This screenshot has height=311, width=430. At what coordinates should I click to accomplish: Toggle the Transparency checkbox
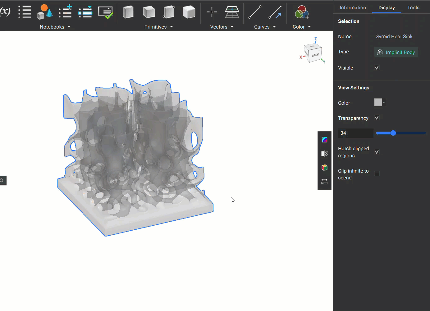click(x=377, y=118)
